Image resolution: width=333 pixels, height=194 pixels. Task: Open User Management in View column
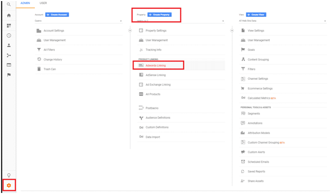coord(283,40)
